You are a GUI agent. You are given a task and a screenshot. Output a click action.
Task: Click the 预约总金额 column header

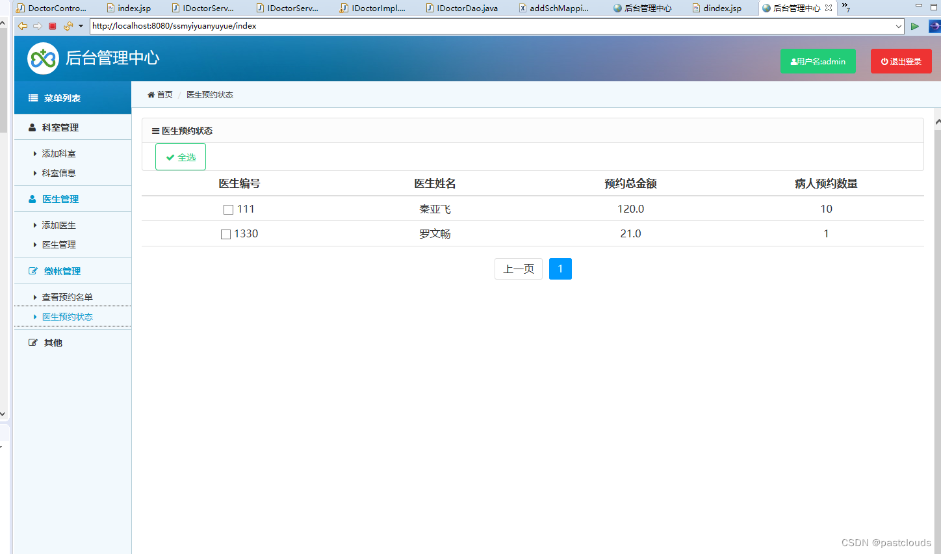coord(630,183)
